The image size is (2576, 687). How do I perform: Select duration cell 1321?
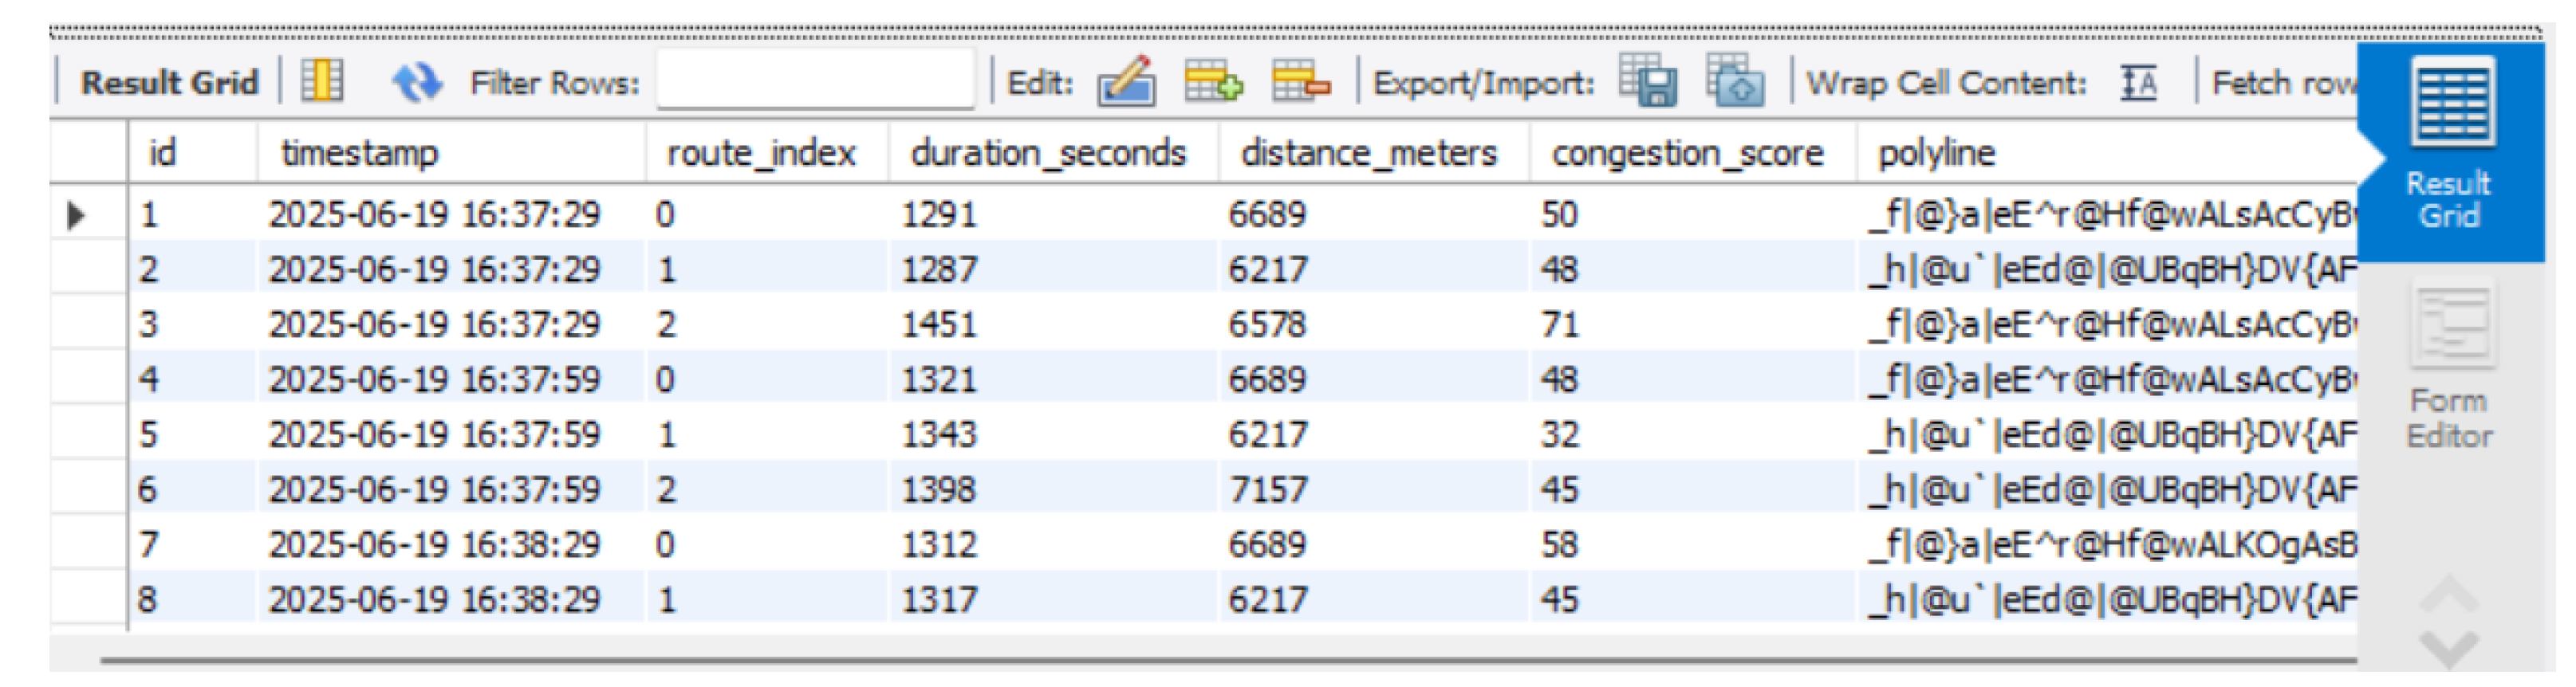[x=1053, y=379]
